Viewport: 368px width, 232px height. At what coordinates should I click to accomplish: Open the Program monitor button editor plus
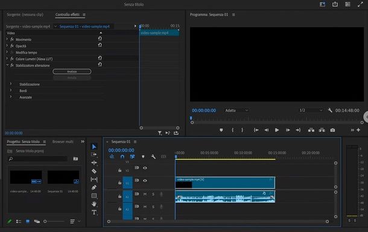pyautogui.click(x=358, y=130)
